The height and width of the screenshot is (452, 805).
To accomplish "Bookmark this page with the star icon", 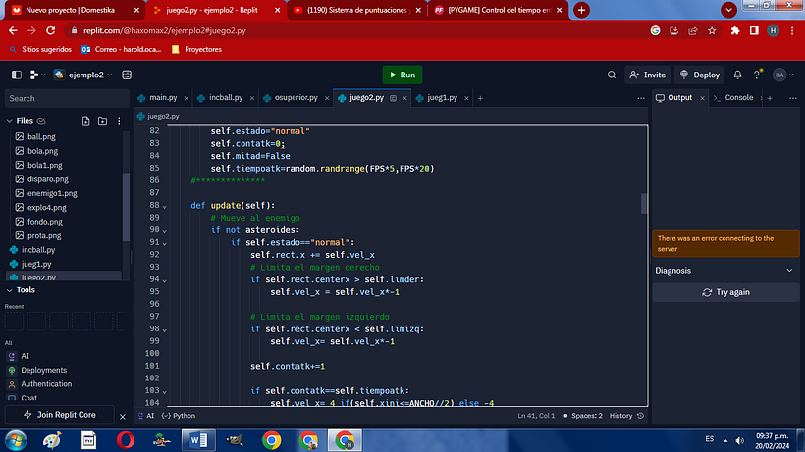I will [x=712, y=30].
